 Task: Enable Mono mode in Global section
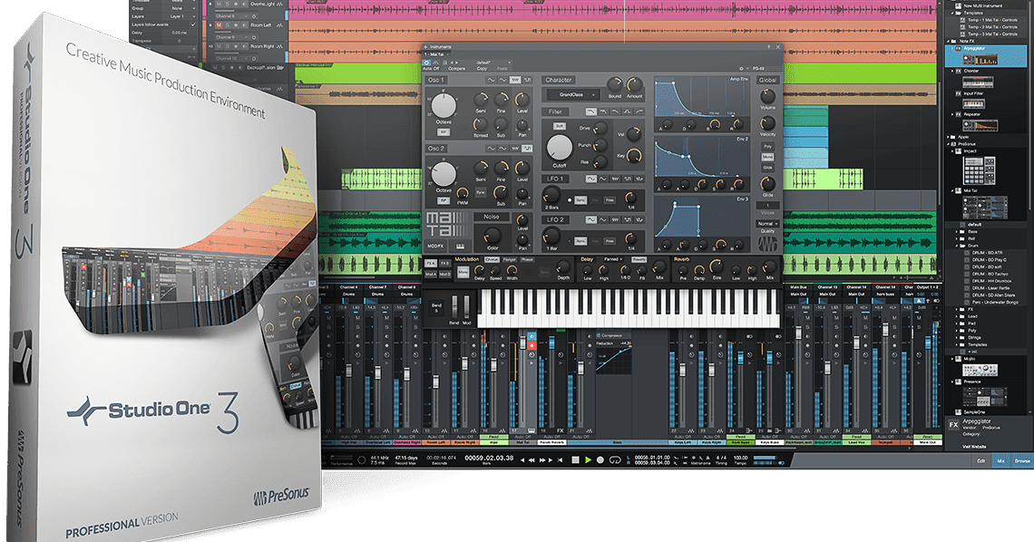pos(767,158)
